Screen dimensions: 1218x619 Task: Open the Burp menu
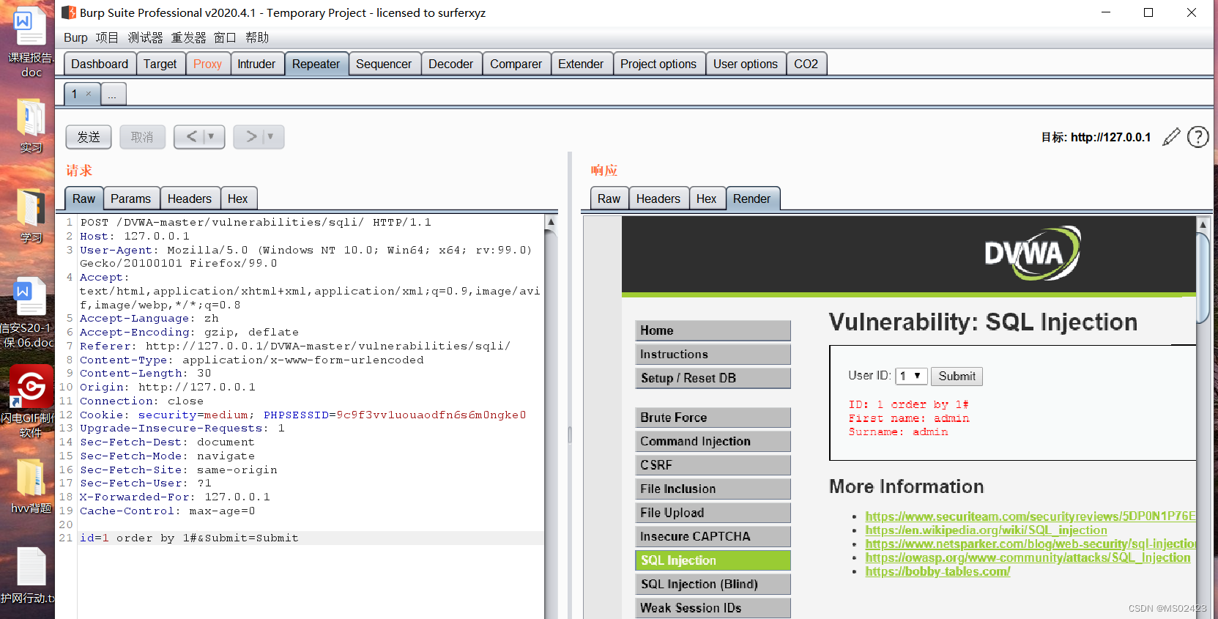pos(75,37)
